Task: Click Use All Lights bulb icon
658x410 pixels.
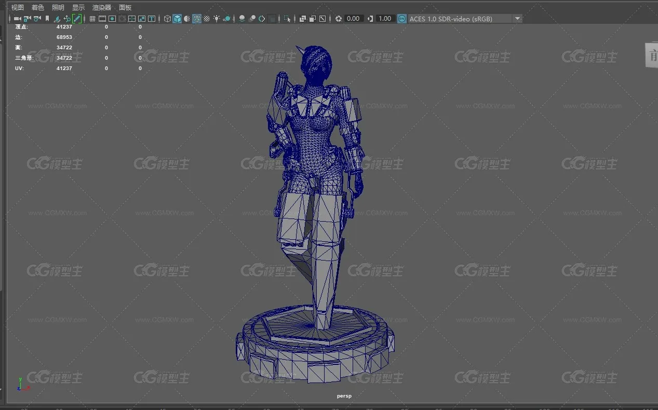Action: pos(217,19)
